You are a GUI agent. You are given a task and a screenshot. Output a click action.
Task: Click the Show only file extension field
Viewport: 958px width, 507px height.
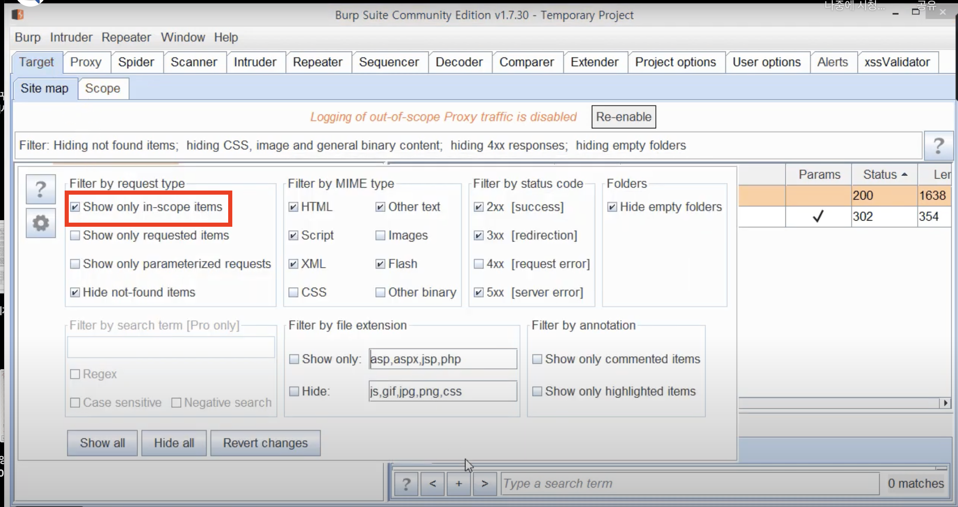(x=442, y=359)
